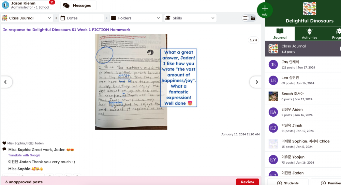
Task: Click the Administrator - 1 School label
Action: (30, 7)
